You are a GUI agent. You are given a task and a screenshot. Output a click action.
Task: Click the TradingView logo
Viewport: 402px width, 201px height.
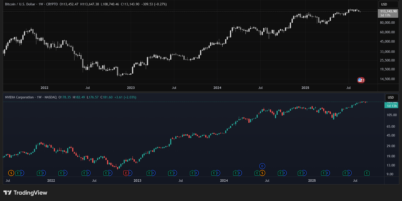point(25,193)
